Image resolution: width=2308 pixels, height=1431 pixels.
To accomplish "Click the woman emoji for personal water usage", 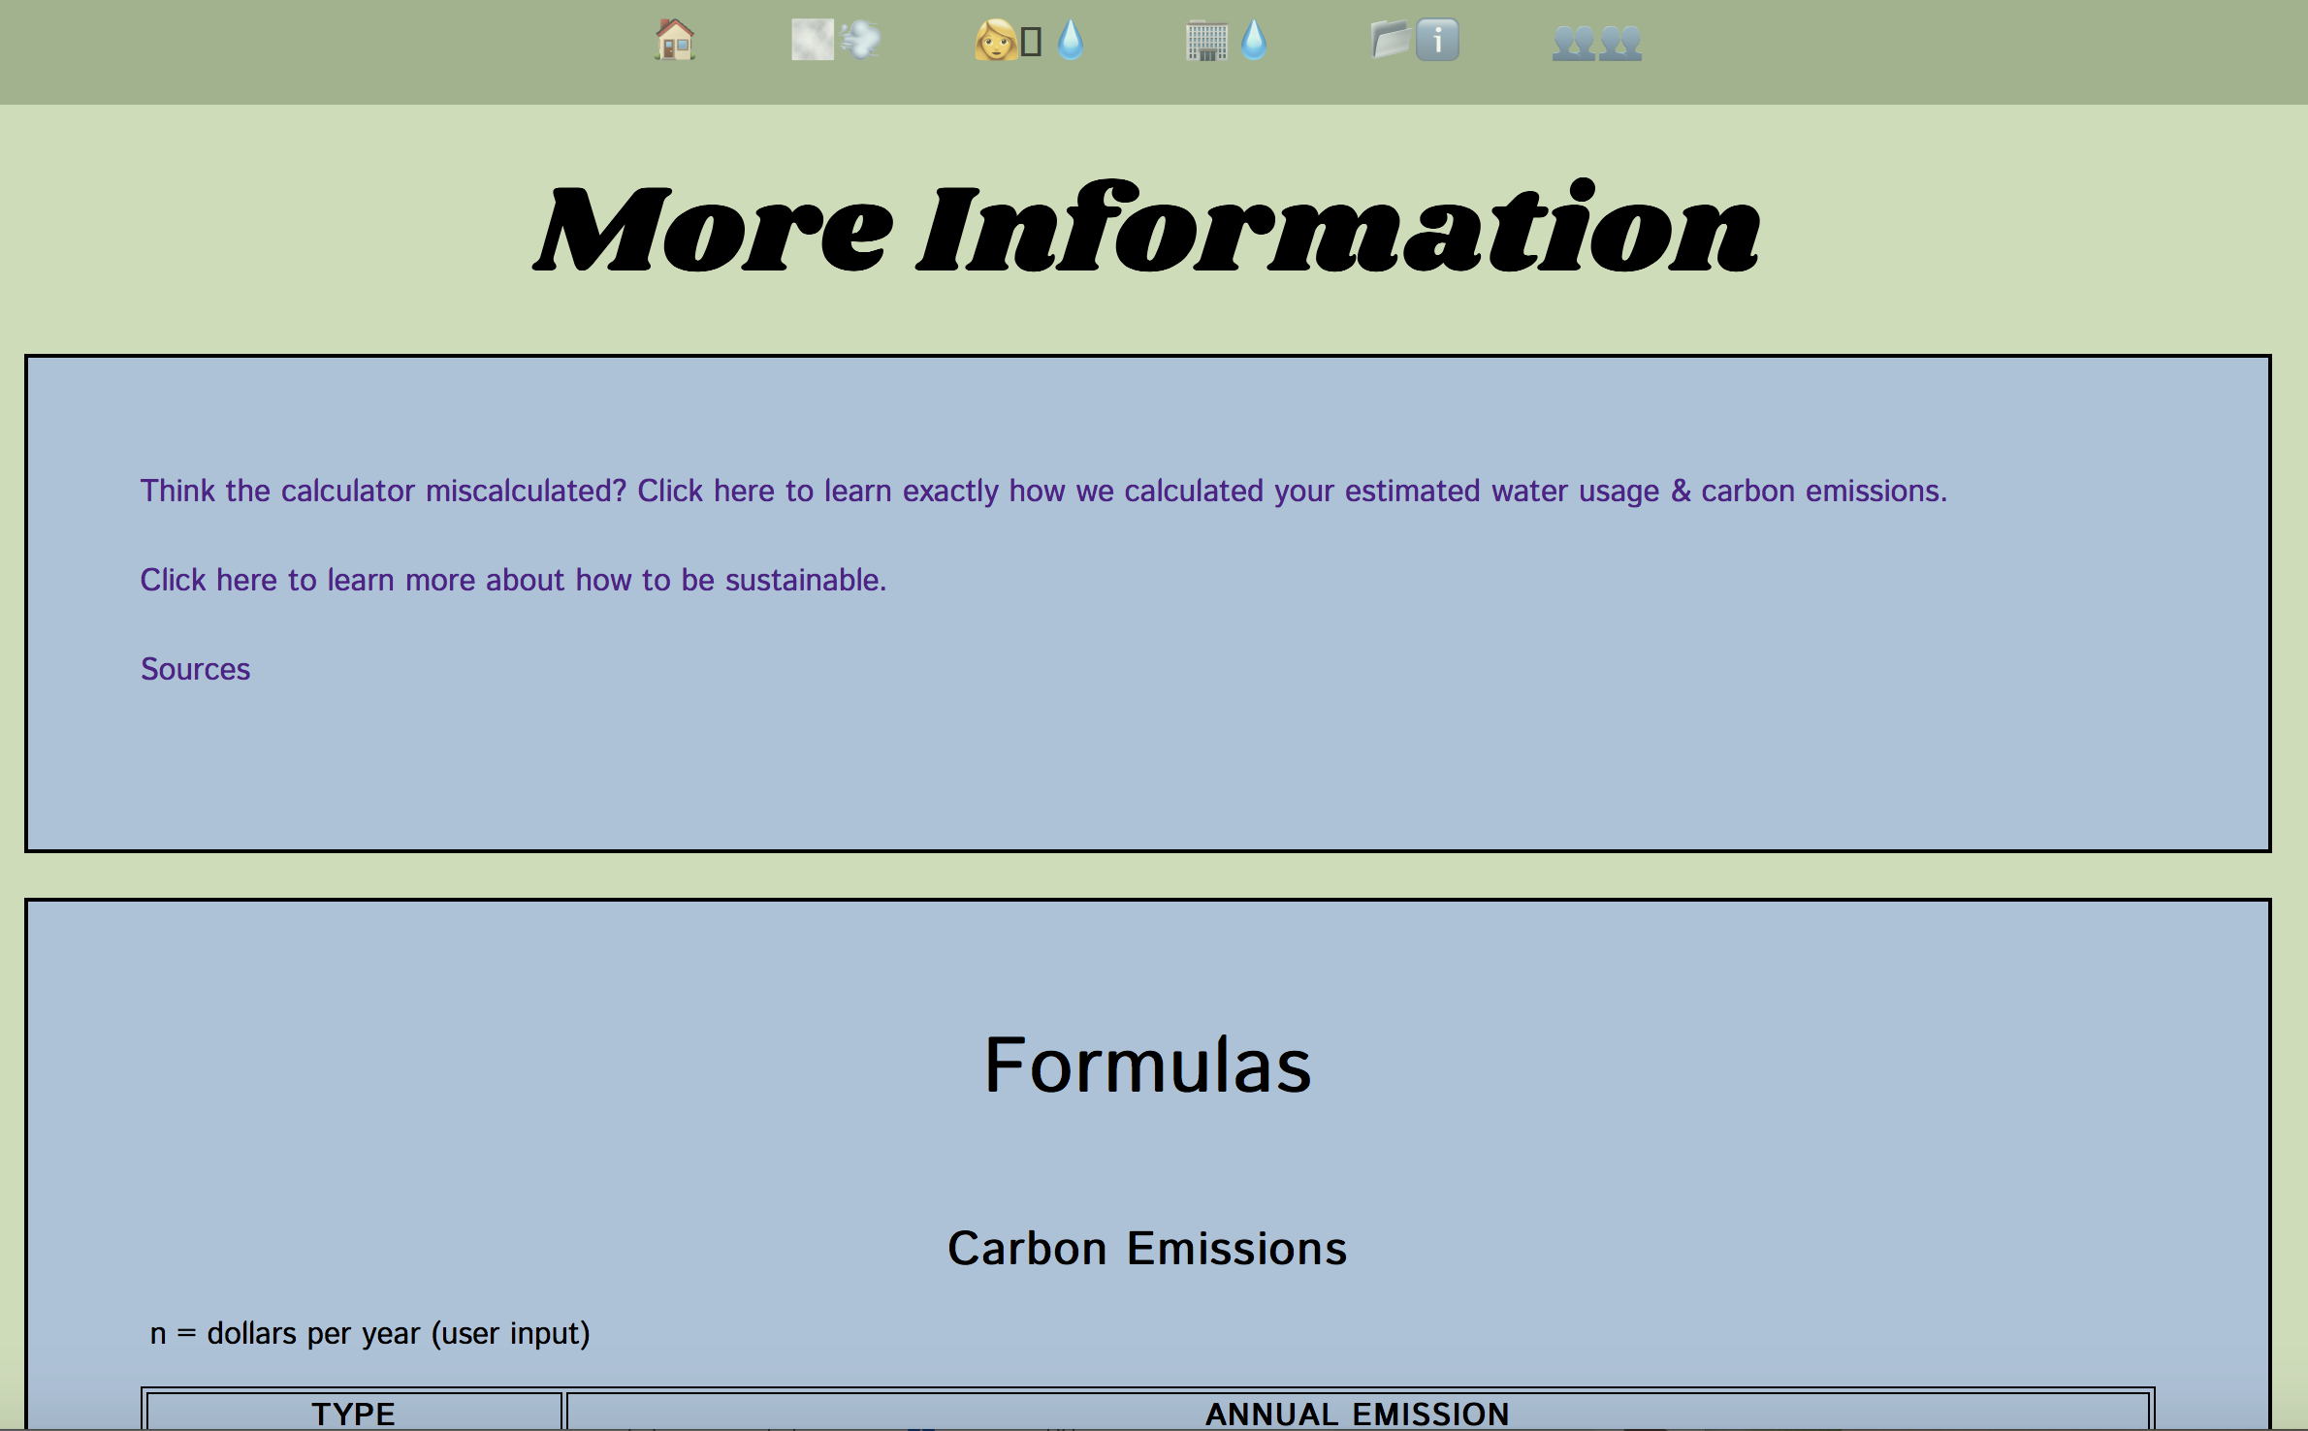I will (995, 41).
